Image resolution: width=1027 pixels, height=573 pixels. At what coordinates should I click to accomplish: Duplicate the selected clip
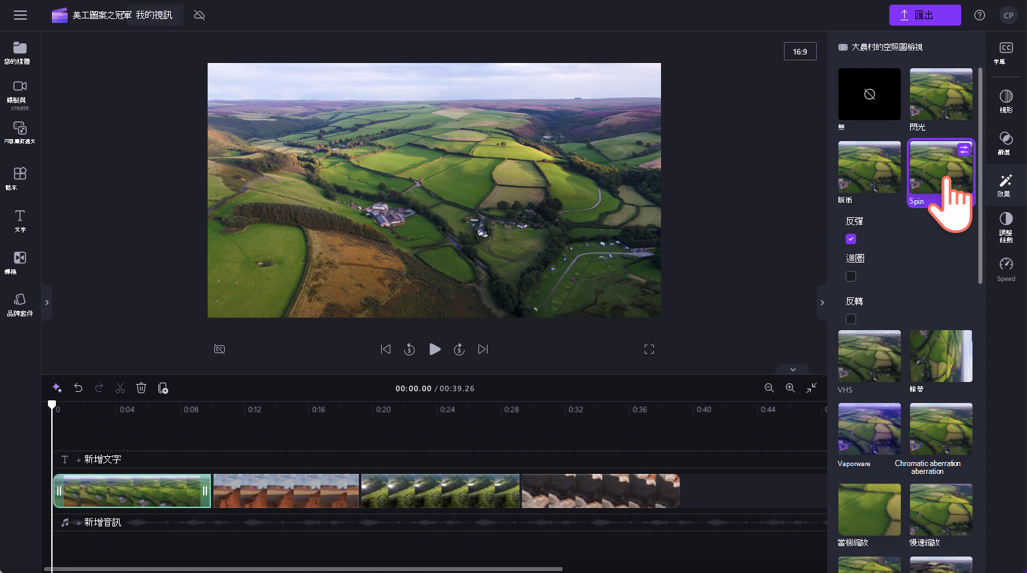pyautogui.click(x=163, y=388)
